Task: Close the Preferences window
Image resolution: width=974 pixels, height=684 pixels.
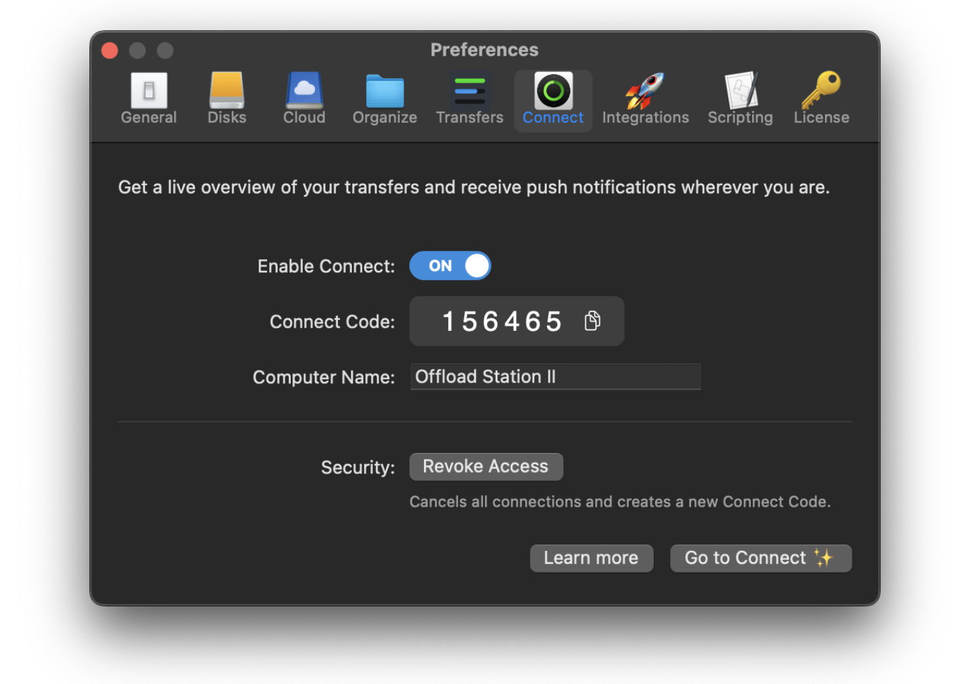Action: click(x=110, y=51)
